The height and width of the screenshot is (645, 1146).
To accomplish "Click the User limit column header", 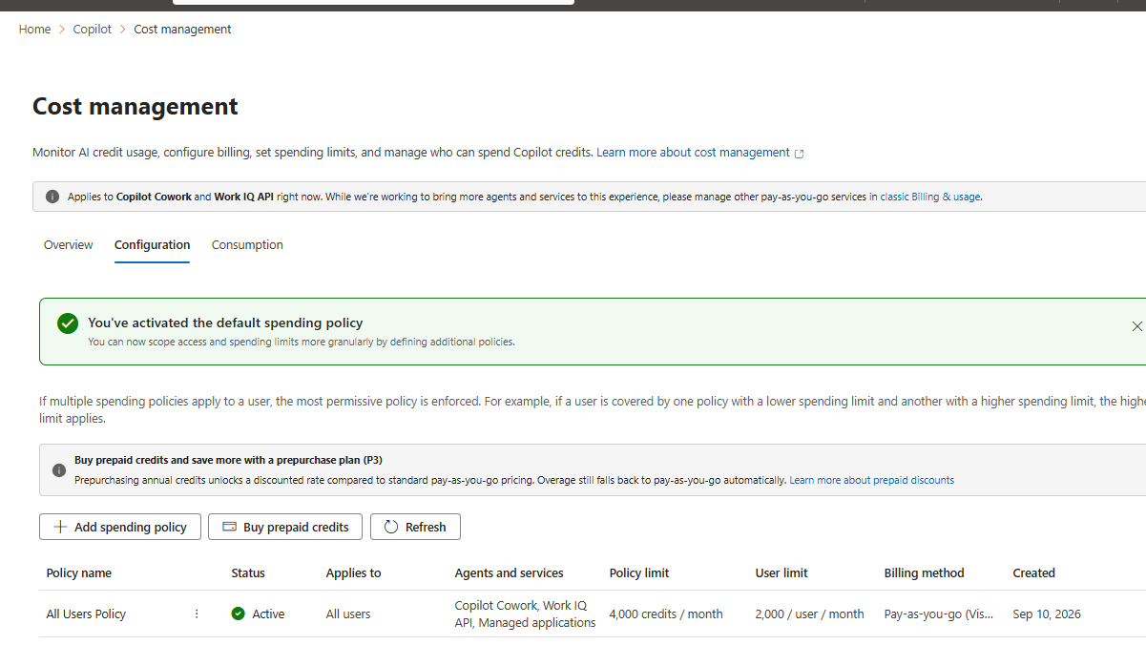I will point(781,573).
